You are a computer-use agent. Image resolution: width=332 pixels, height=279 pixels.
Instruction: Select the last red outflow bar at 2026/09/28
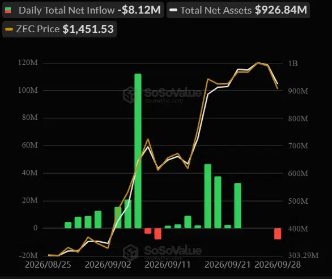pyautogui.click(x=278, y=234)
